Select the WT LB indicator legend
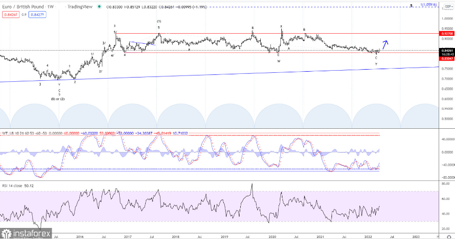Image resolution: width=455 pixels, height=239 pixels. tap(94, 133)
